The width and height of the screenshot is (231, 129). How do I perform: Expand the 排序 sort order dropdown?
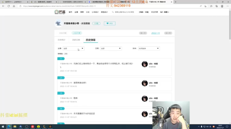(x=149, y=48)
